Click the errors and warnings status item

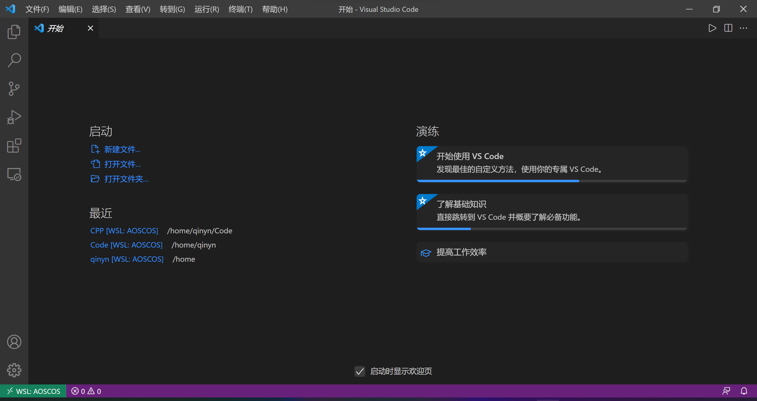(86, 391)
